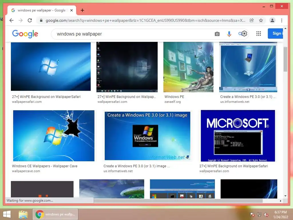The width and height of the screenshot is (293, 220).
Task: Open the laptop Windows PE 3.0 thumbnail
Action: point(248,67)
